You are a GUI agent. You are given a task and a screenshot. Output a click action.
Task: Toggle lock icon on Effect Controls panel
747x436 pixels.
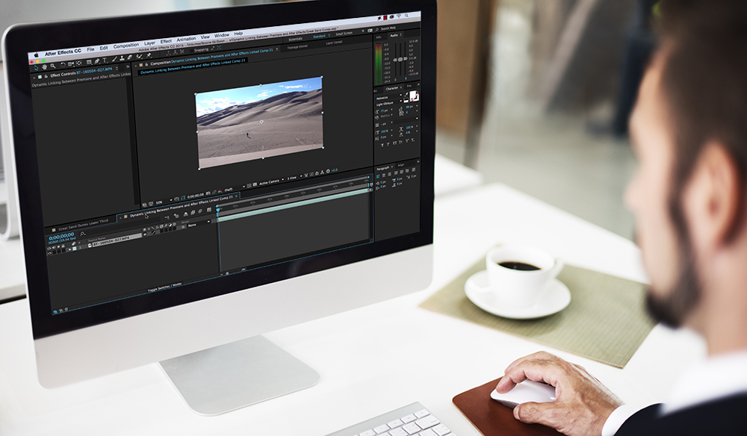click(46, 76)
